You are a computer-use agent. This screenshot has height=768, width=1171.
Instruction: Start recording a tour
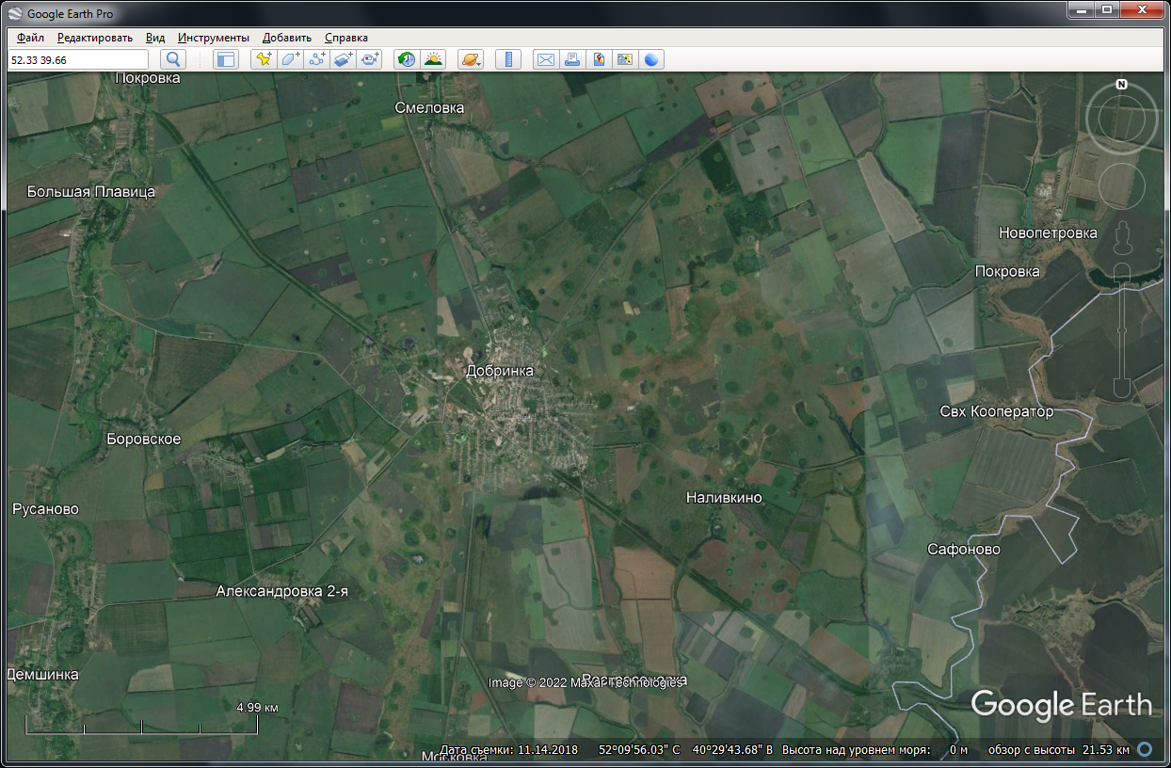[x=371, y=59]
